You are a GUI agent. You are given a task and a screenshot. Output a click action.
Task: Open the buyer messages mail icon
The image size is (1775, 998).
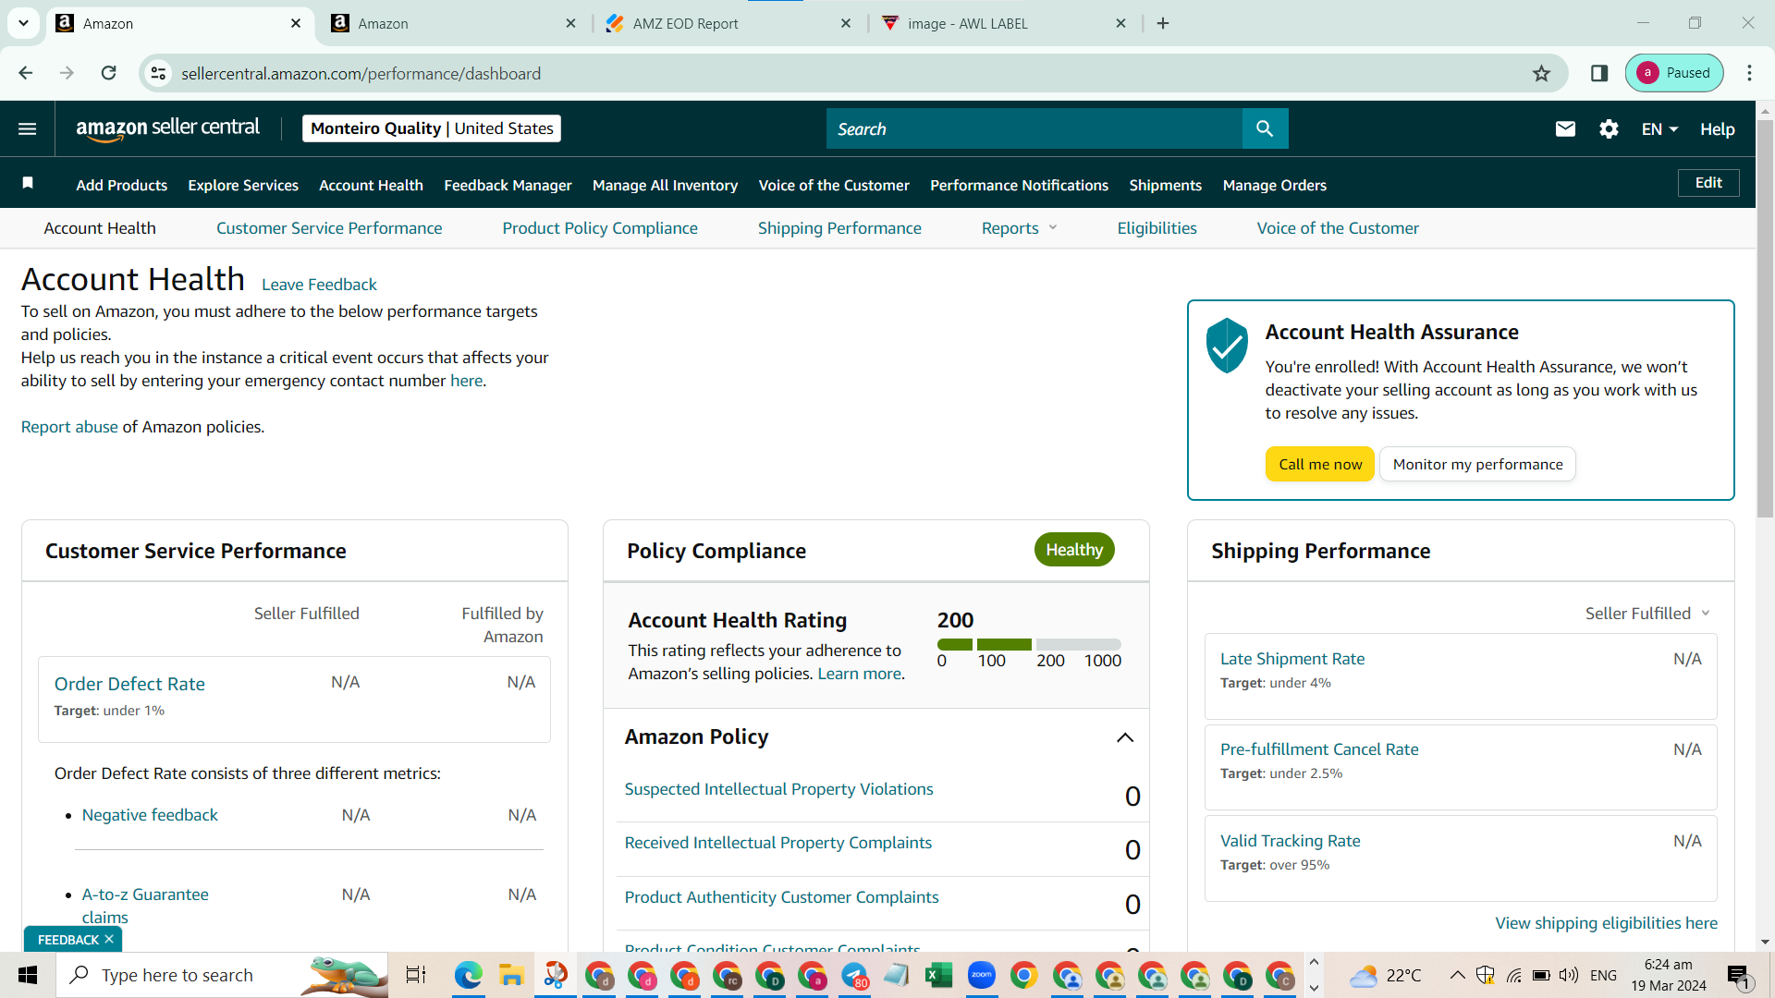[x=1565, y=129]
